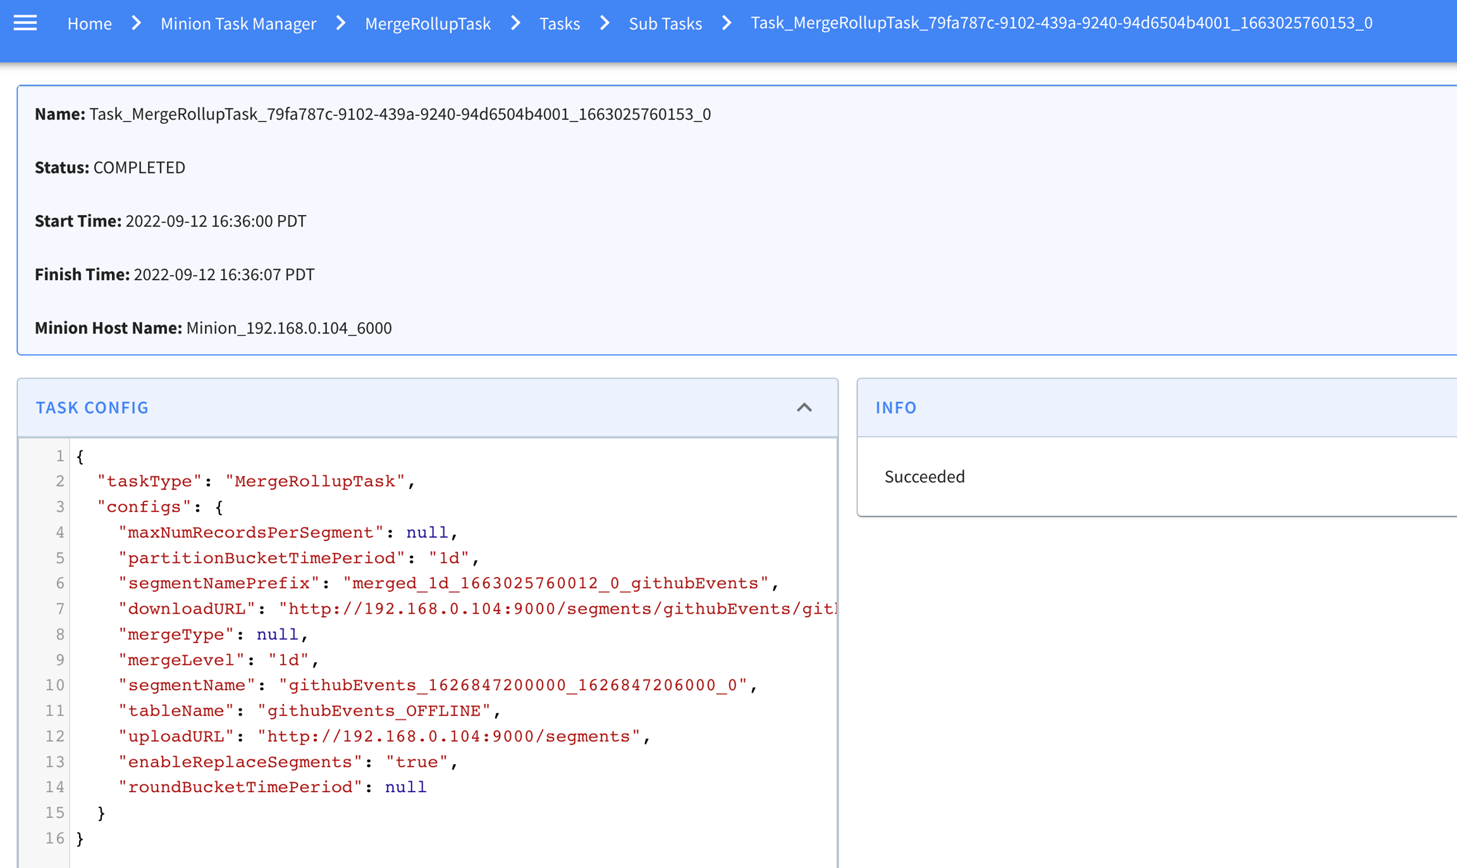Click line number 12 in gutter
The image size is (1457, 868).
54,736
